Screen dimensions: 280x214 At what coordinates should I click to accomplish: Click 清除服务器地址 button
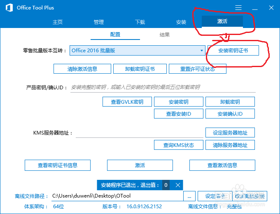[x=230, y=145]
